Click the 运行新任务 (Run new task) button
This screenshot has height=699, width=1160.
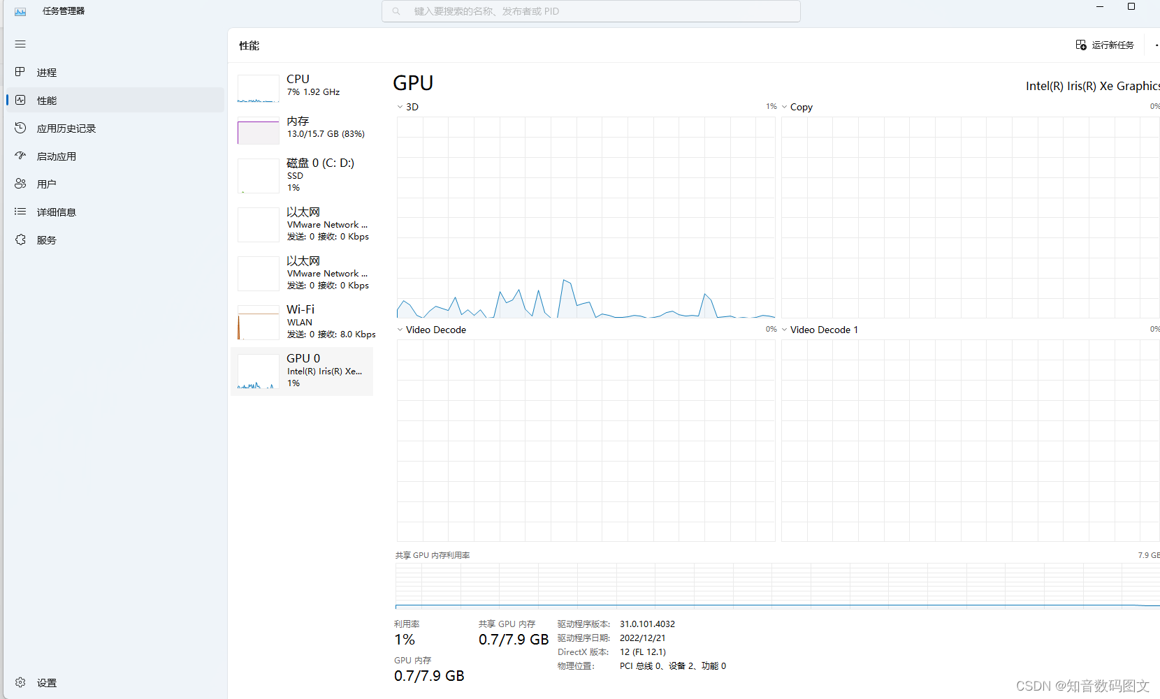(x=1105, y=45)
